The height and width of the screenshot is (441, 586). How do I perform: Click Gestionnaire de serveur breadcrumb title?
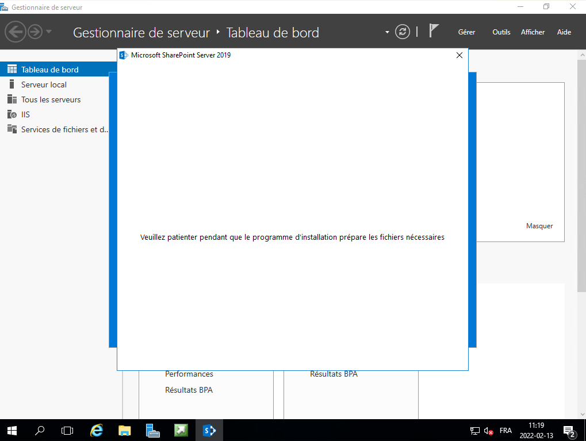(141, 33)
